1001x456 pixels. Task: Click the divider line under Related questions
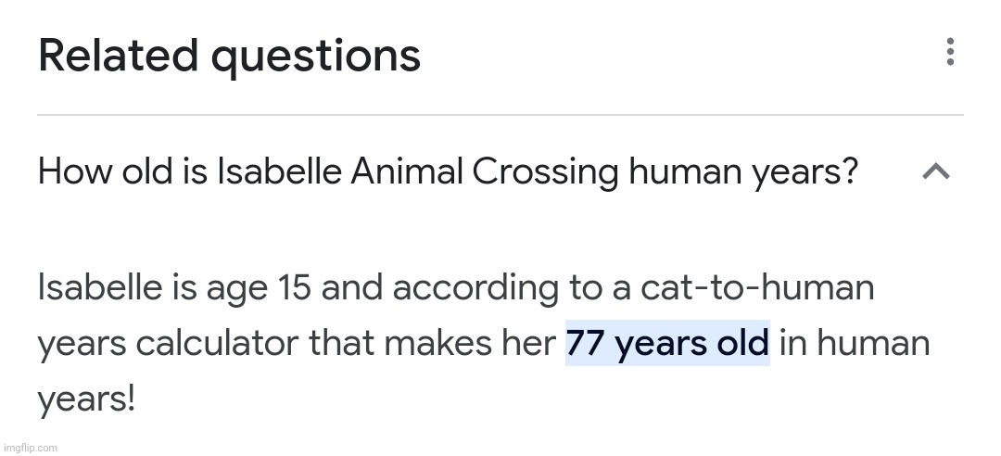click(x=500, y=115)
